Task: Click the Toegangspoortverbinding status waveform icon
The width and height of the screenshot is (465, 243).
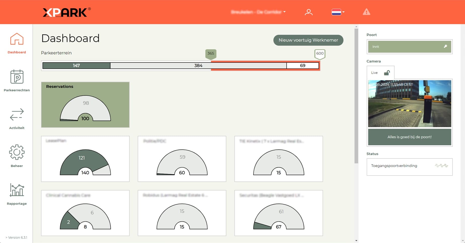Action: pyautogui.click(x=441, y=166)
